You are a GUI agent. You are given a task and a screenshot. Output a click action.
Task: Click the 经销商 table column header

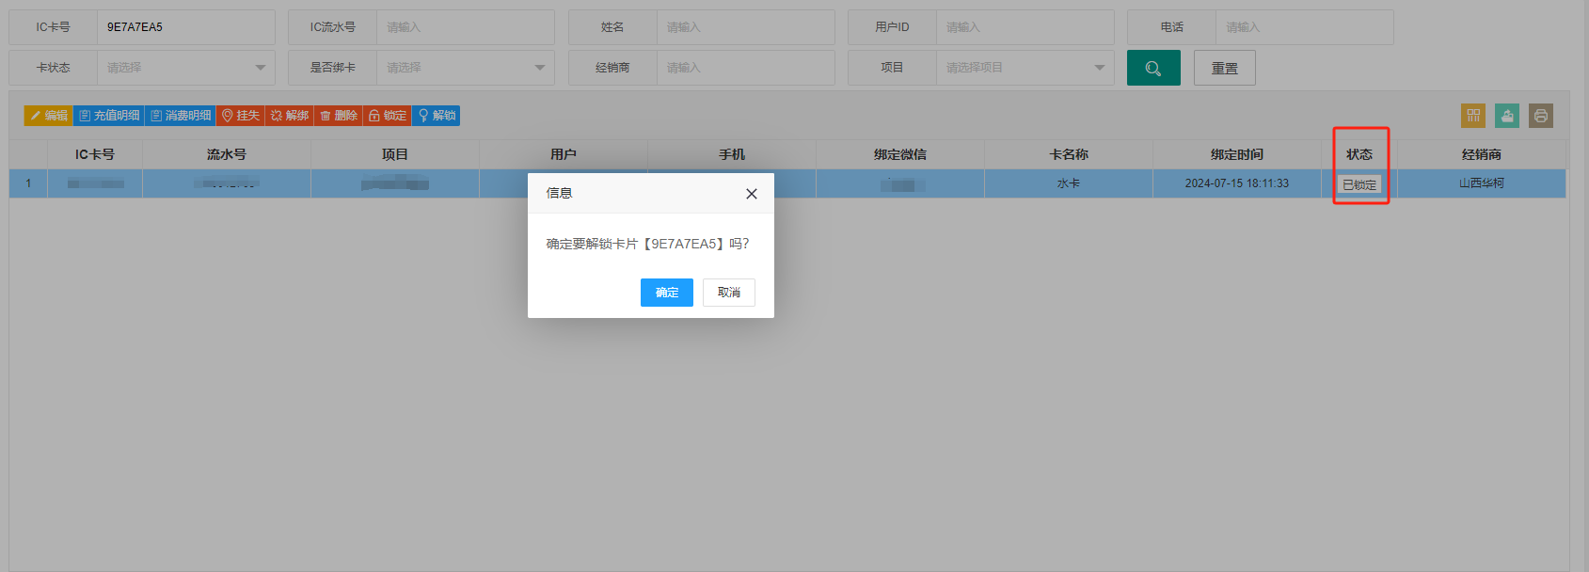(x=1482, y=154)
